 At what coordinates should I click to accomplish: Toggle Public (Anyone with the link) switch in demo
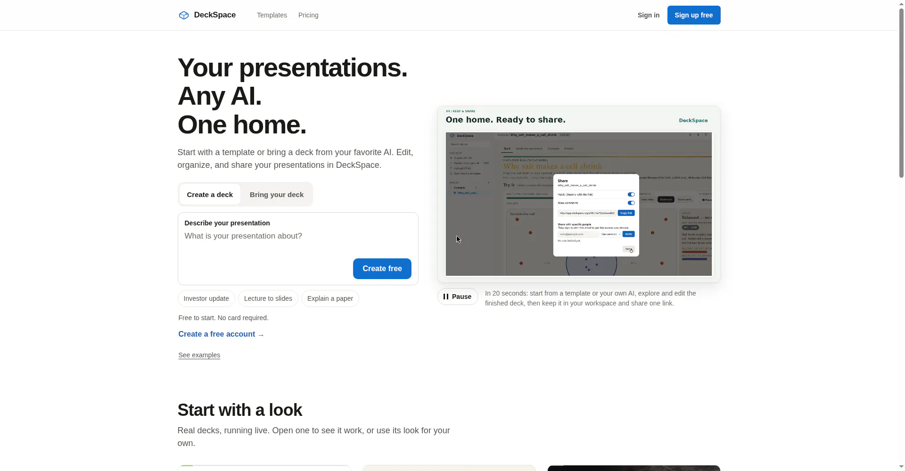pyautogui.click(x=631, y=194)
